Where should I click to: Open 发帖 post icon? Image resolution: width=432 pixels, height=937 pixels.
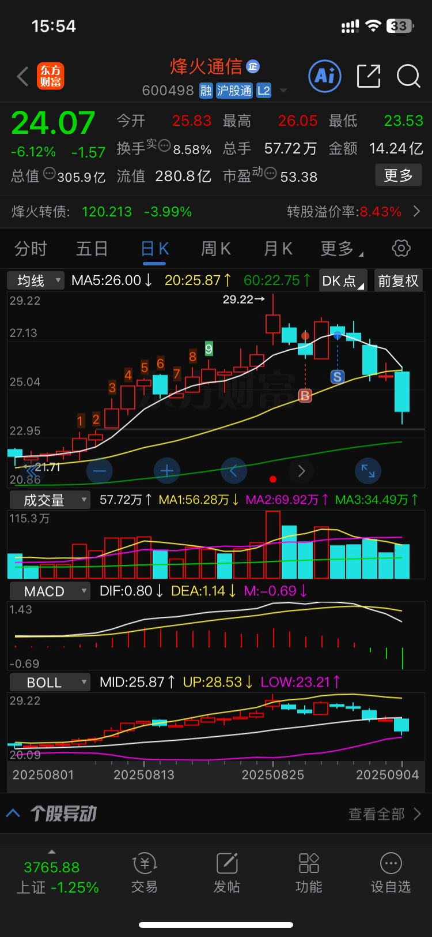227,873
